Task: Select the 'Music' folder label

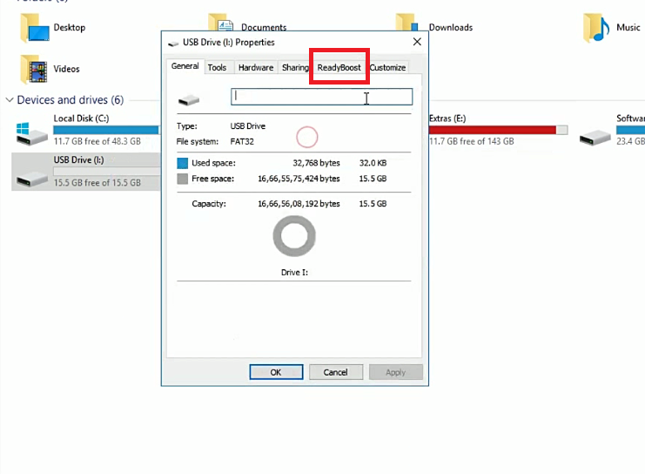Action: point(628,28)
